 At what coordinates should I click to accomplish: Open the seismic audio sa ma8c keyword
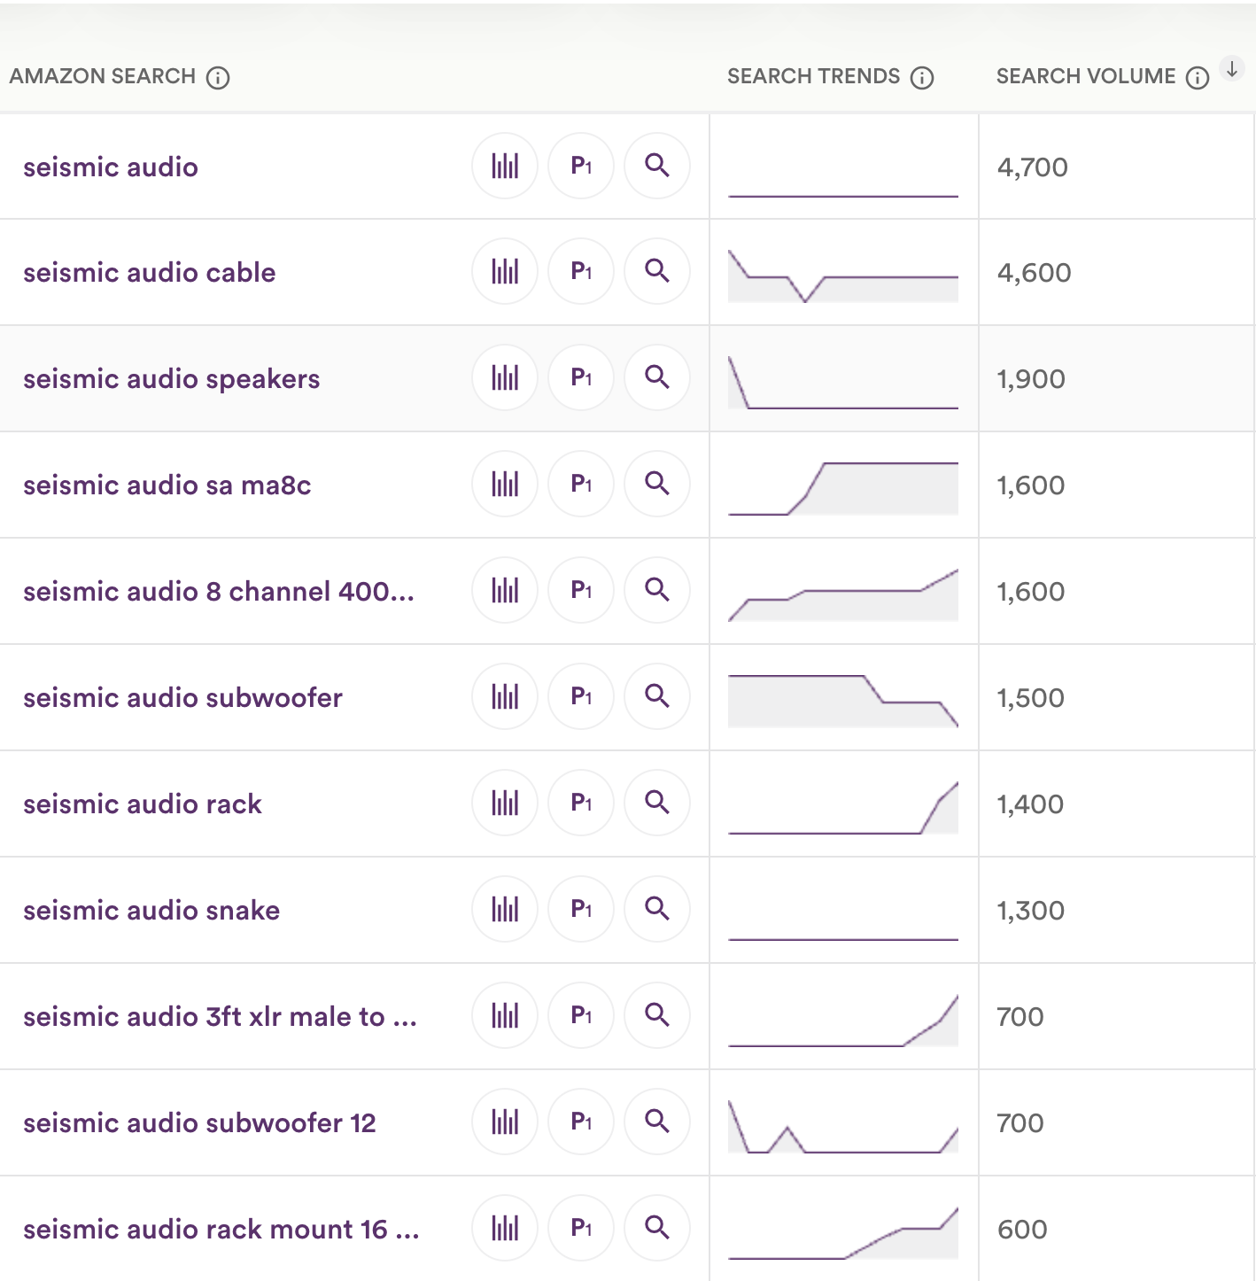(x=167, y=485)
